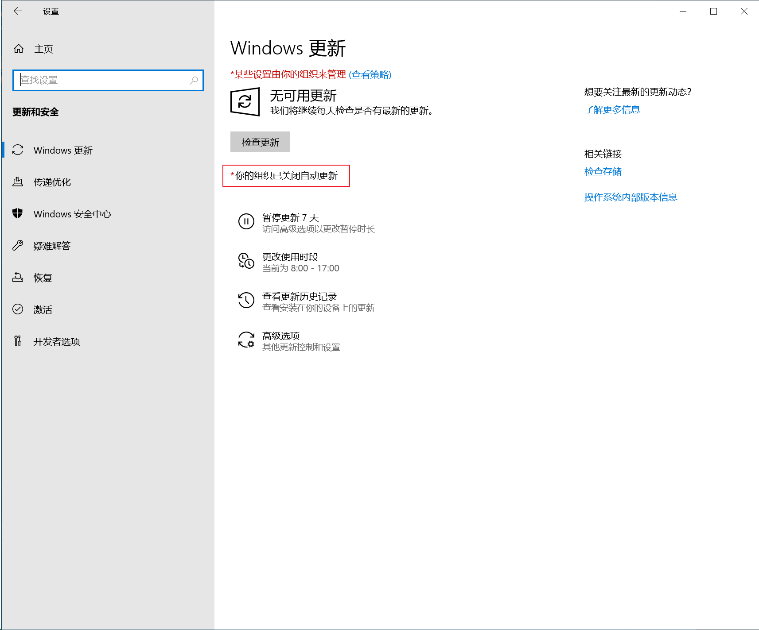Click the search magnifier icon
This screenshot has height=630, width=759.
(x=194, y=80)
